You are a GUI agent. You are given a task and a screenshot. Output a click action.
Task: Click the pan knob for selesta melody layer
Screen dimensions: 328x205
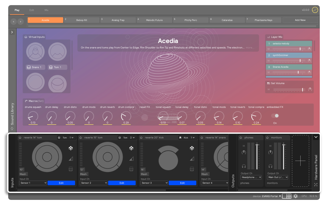tap(309, 49)
